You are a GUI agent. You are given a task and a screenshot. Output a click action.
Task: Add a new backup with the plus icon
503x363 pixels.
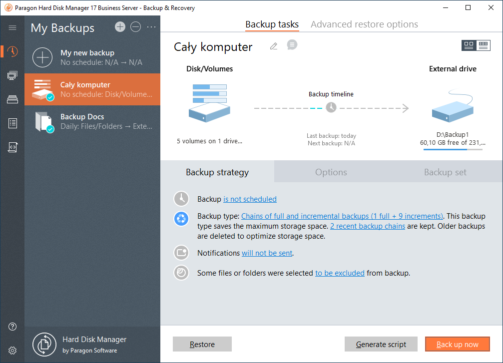tap(120, 27)
